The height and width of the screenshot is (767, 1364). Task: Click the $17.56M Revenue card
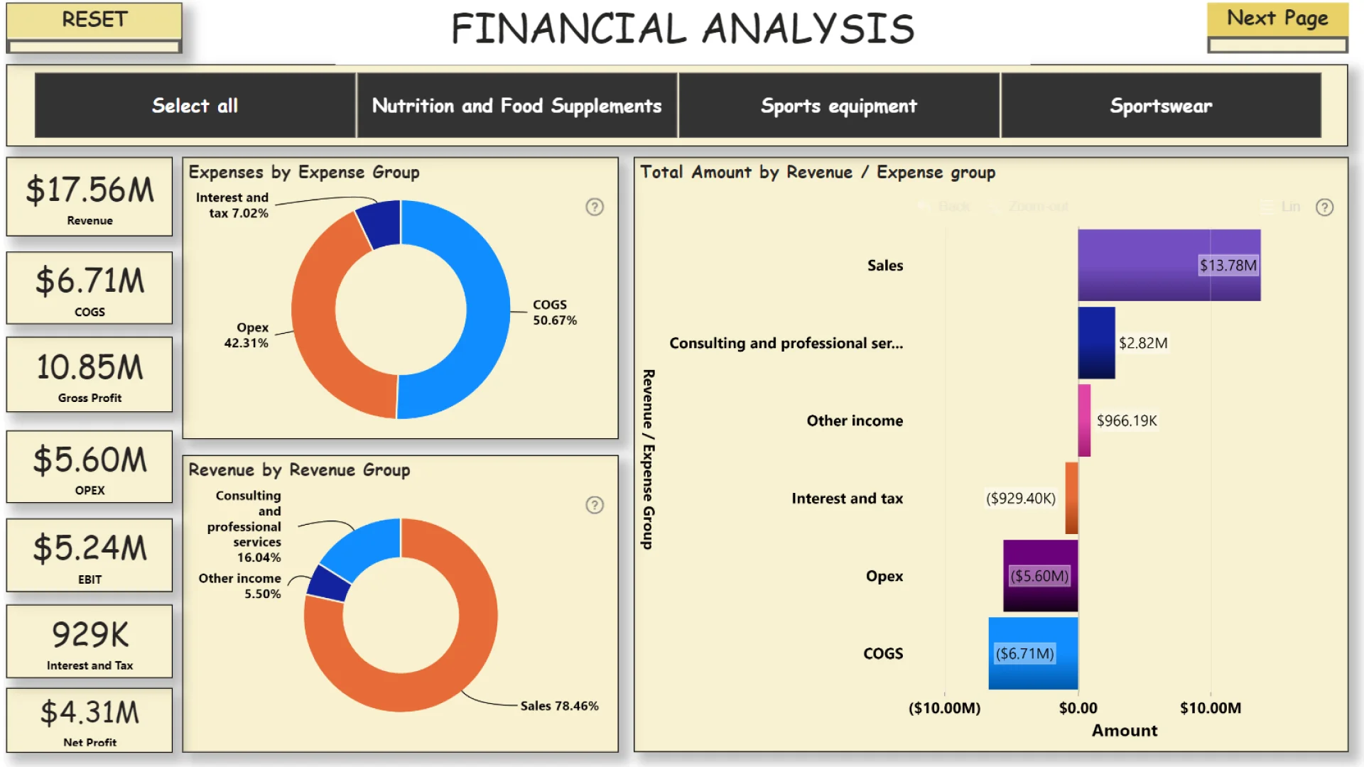coord(90,197)
